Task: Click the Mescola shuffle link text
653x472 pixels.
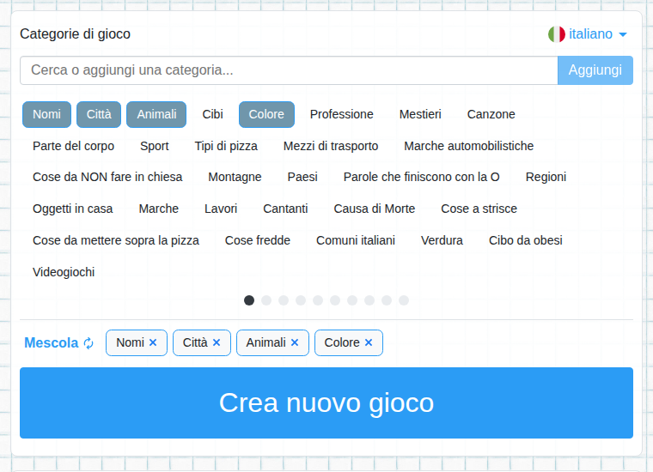Action: pyautogui.click(x=52, y=343)
